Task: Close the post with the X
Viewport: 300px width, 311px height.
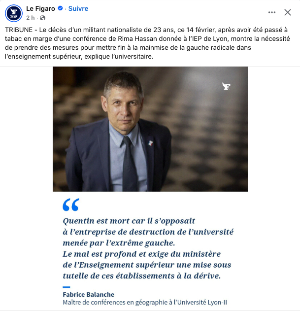Action: [288, 12]
